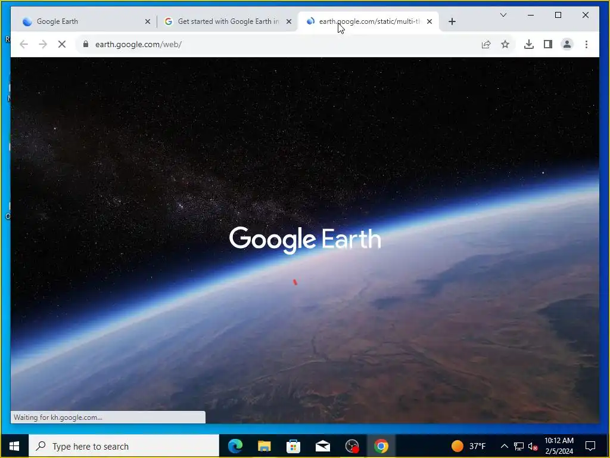Viewport: 610px width, 458px height.
Task: Go forward to the next page
Action: (43, 44)
